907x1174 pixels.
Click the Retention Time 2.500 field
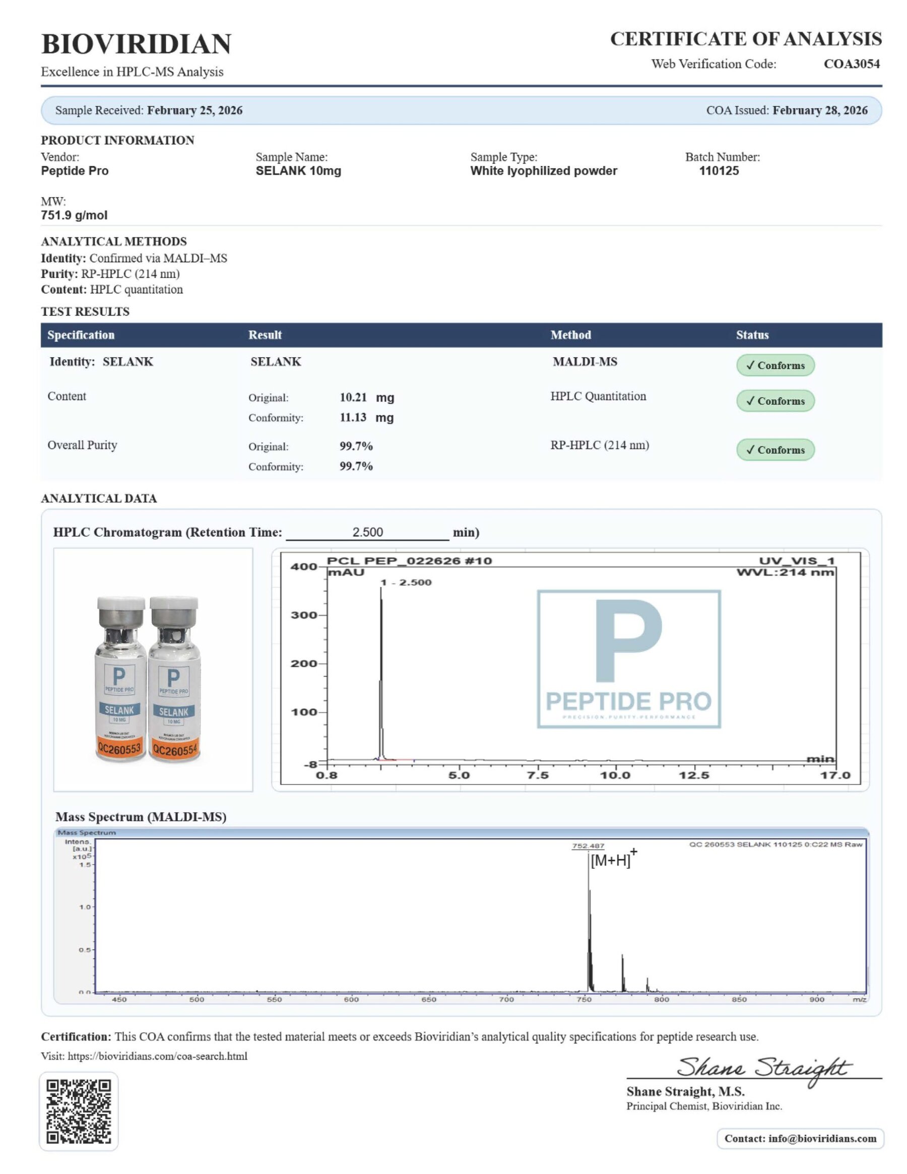click(368, 532)
